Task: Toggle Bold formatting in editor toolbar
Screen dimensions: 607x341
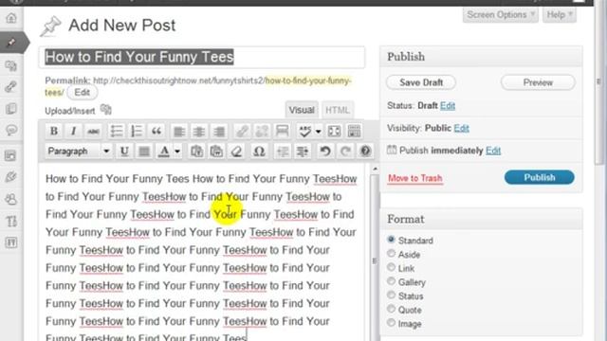Action: click(x=54, y=132)
